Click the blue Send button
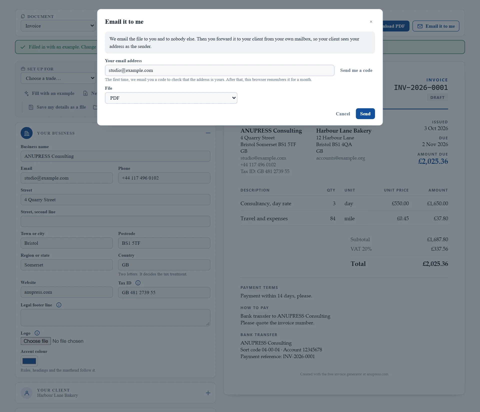Image resolution: width=480 pixels, height=412 pixels. 365,114
